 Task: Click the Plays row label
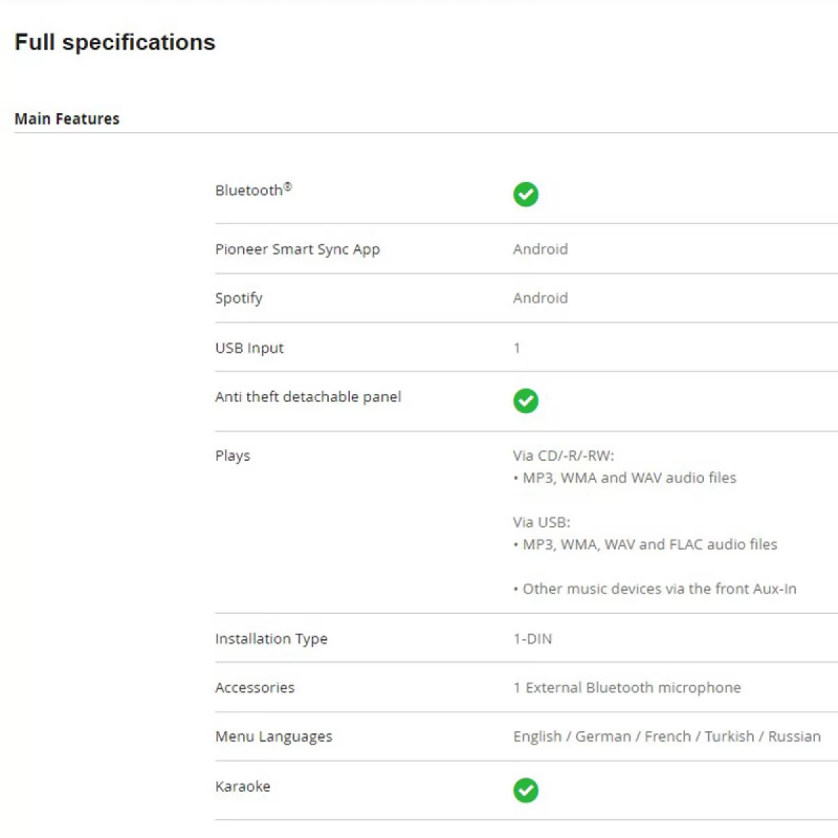coord(233,456)
